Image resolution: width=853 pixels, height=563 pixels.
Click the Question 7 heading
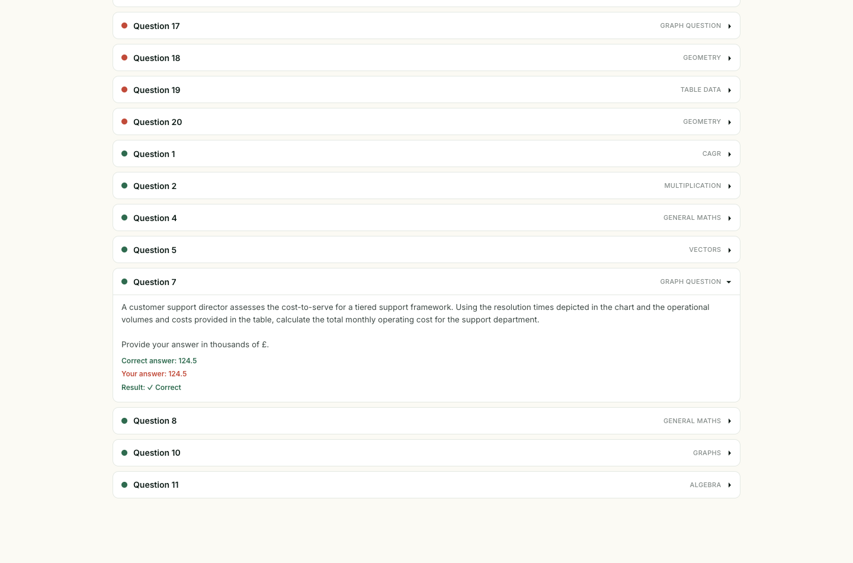coord(155,282)
